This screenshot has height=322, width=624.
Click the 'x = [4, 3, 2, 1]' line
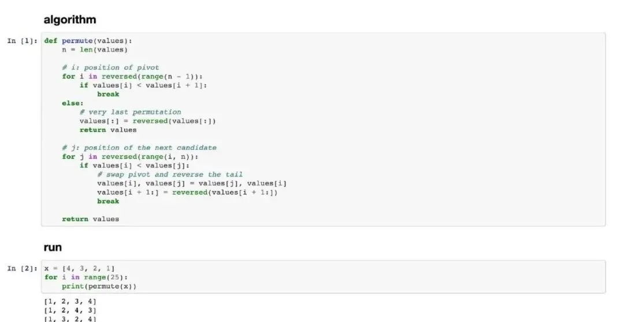point(79,269)
